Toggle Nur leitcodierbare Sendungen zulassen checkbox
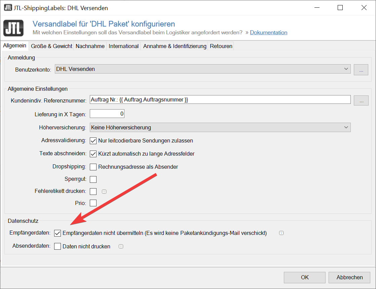376x289 pixels. click(x=93, y=140)
